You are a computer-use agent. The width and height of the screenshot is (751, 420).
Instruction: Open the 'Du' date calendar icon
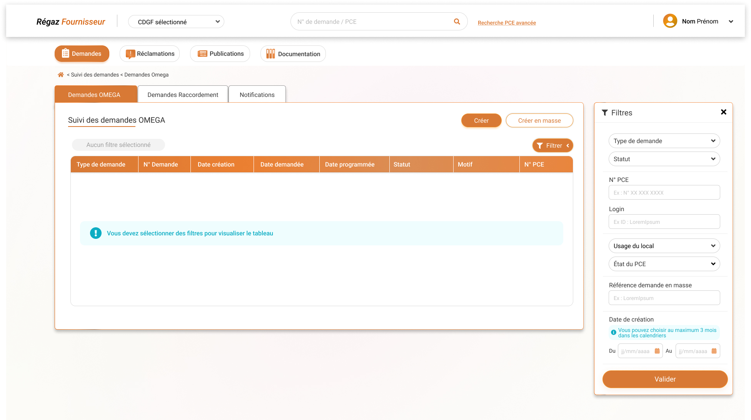pos(657,351)
